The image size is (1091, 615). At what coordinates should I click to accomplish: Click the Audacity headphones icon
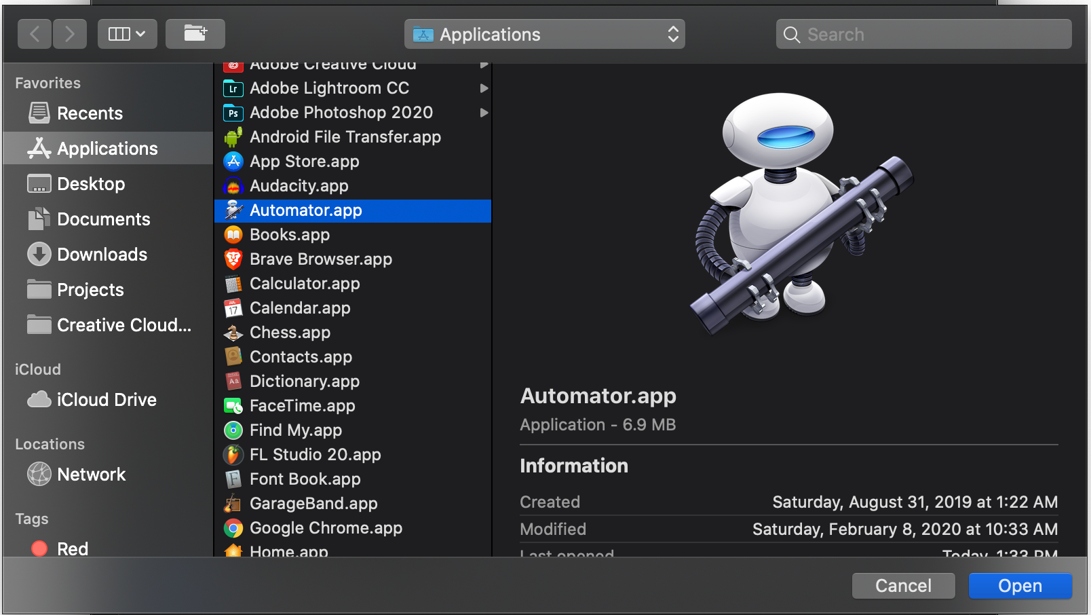point(233,186)
